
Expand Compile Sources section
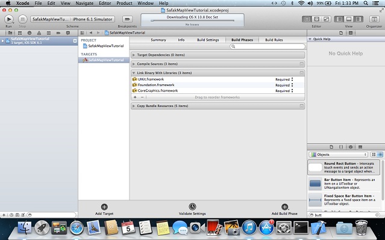(134, 64)
